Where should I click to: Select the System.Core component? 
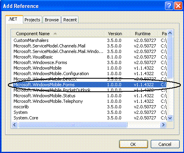[x=89, y=118]
